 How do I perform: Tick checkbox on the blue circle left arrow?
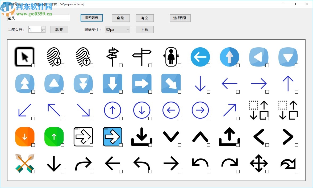[208, 65]
